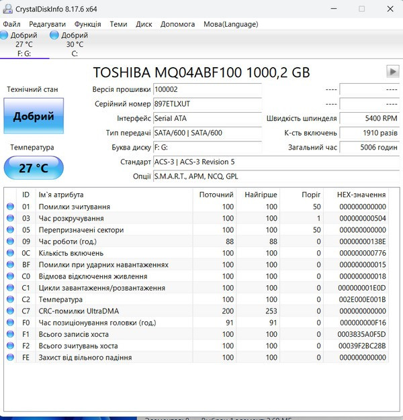Select the Всього зчитувань хоста row
The width and height of the screenshot is (403, 420).
click(196, 346)
